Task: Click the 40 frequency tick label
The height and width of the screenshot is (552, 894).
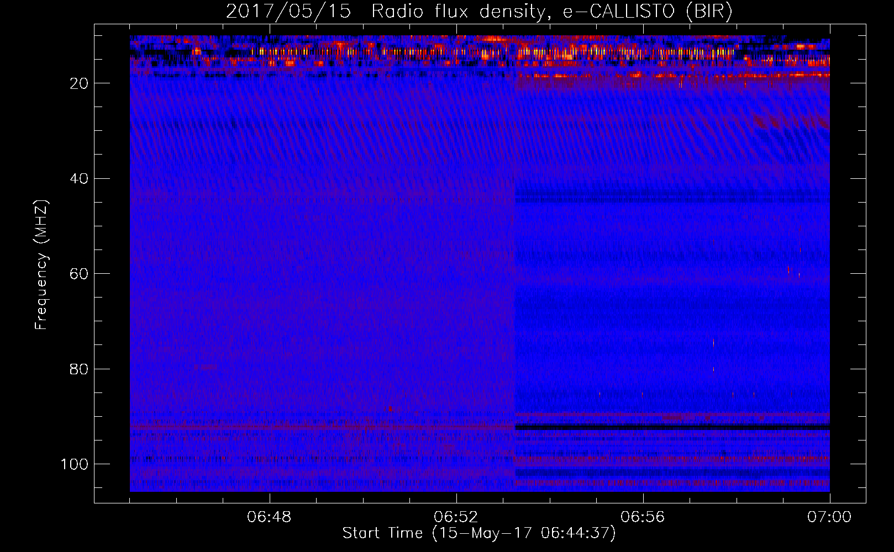Action: (80, 179)
